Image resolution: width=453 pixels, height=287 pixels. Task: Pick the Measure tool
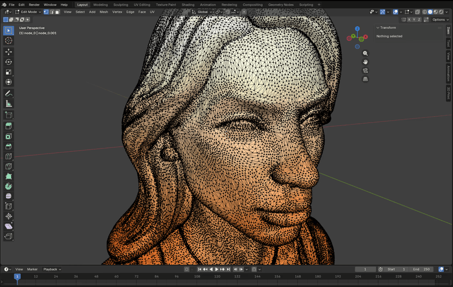coord(9,104)
